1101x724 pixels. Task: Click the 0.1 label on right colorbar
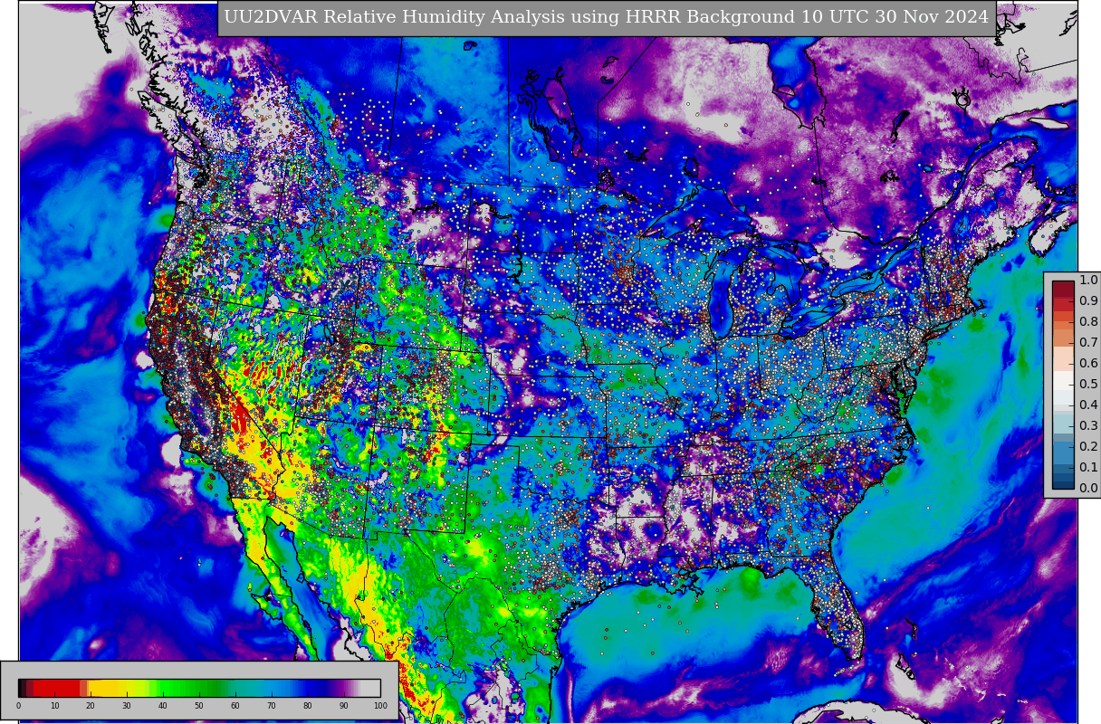(1088, 468)
